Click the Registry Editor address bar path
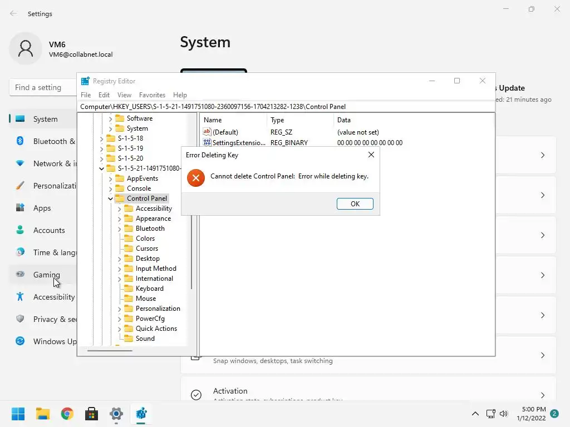Viewport: 570px width, 427px height. pyautogui.click(x=286, y=107)
